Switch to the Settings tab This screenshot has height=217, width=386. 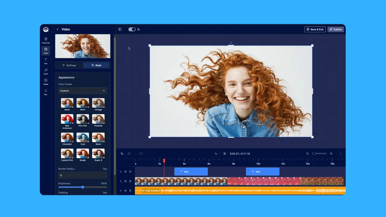70,65
